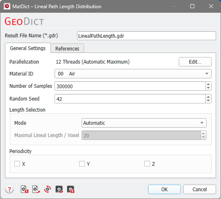This screenshot has height=199, width=221.
Task: Reset settings to defaults icon
Action: (48, 189)
